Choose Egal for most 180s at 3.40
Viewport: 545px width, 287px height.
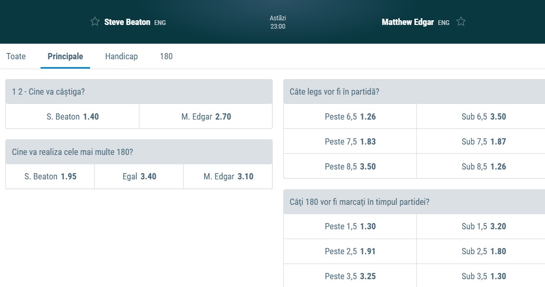coord(139,176)
